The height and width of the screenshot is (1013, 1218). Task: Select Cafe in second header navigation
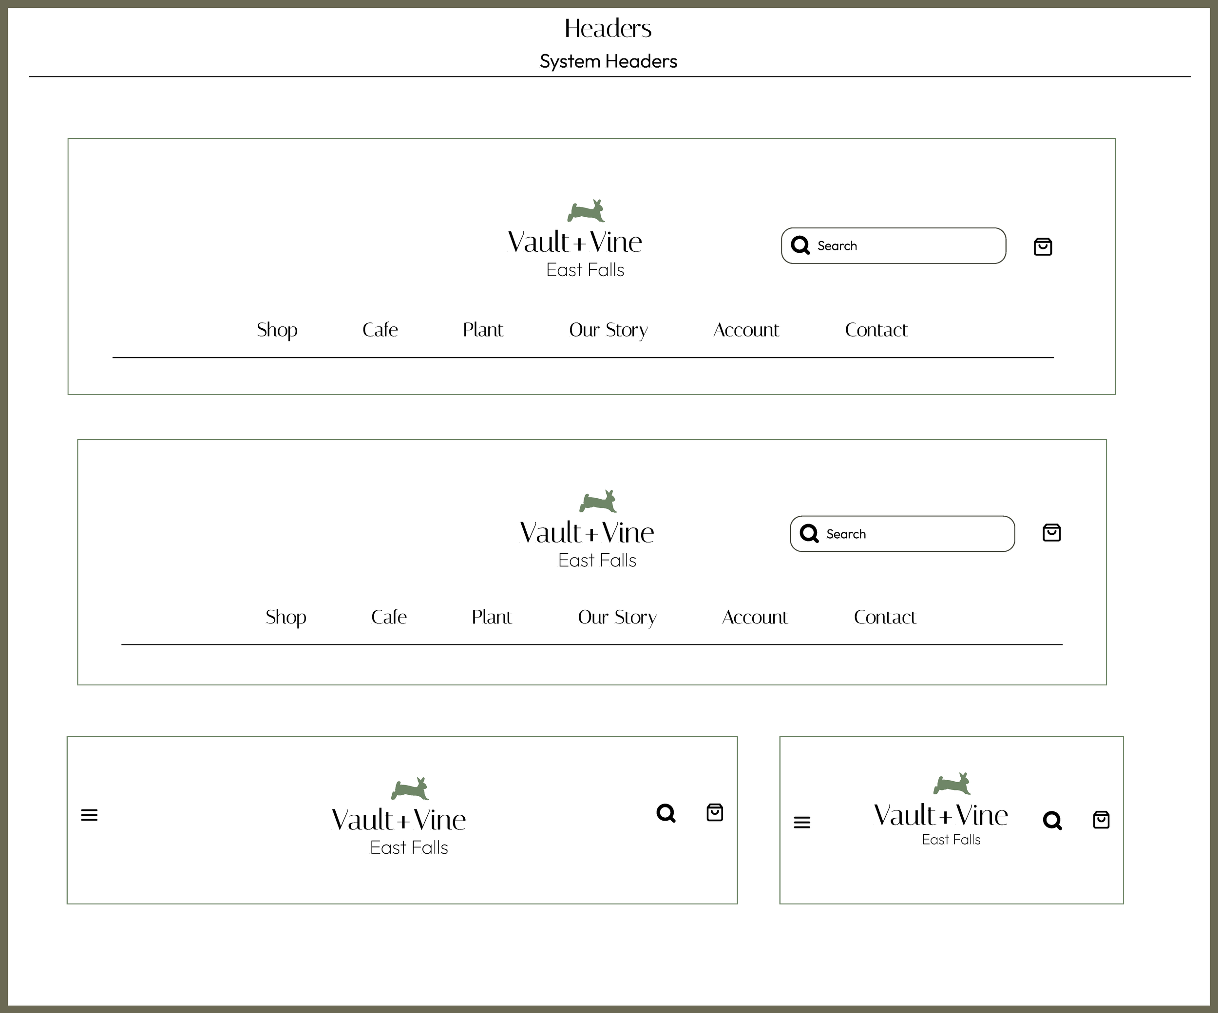coord(389,617)
